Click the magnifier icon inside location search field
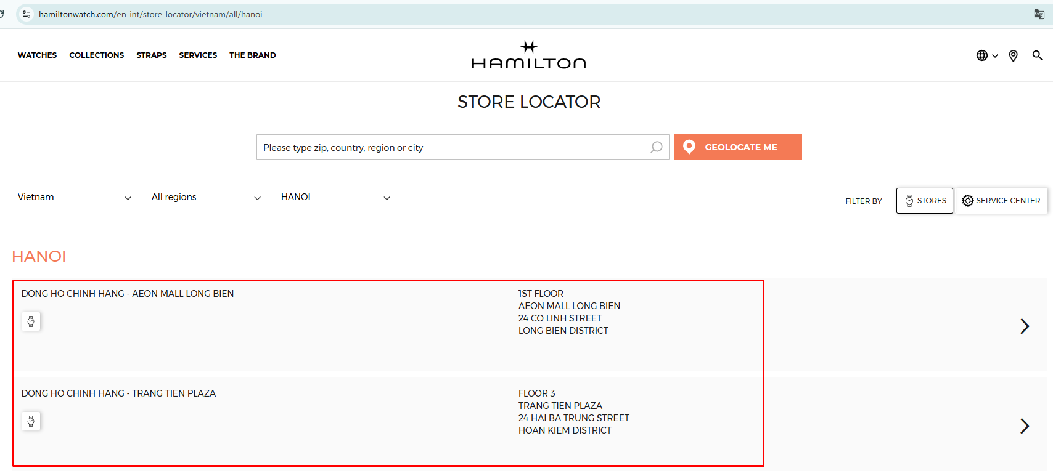This screenshot has height=476, width=1053. [x=656, y=147]
